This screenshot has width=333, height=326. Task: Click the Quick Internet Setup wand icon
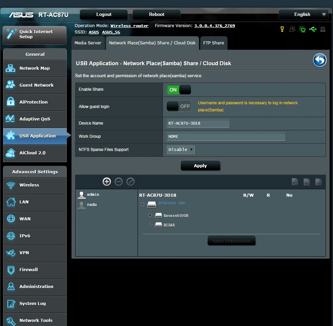(x=11, y=34)
